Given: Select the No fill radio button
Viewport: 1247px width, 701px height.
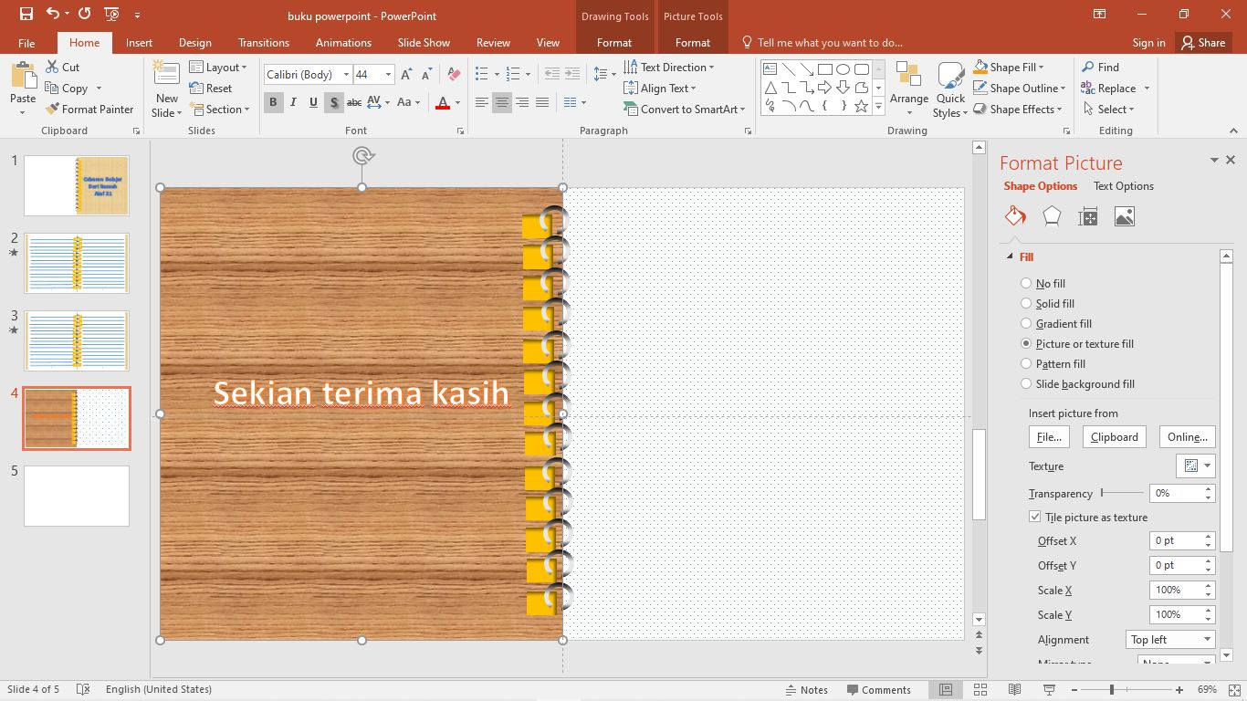Looking at the screenshot, I should coord(1025,283).
